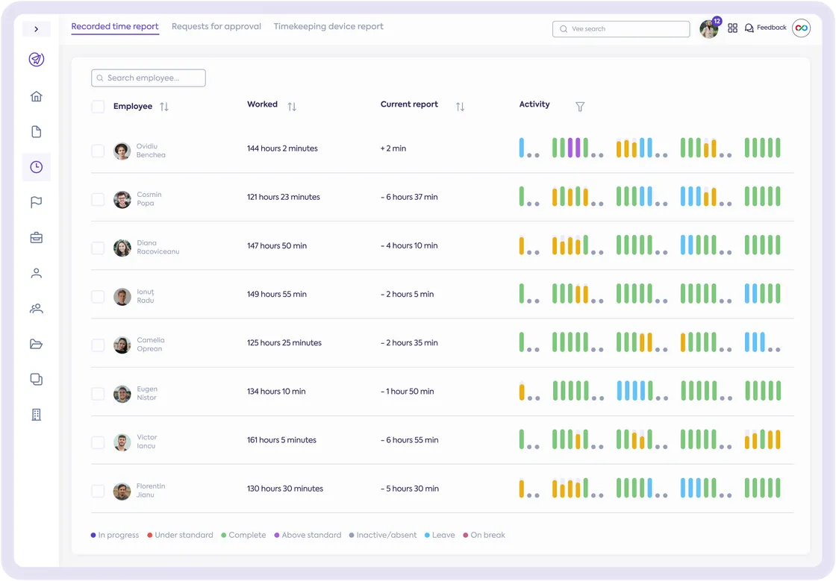This screenshot has width=836, height=581.
Task: Switch to Requests for approval tab
Action: coord(216,27)
